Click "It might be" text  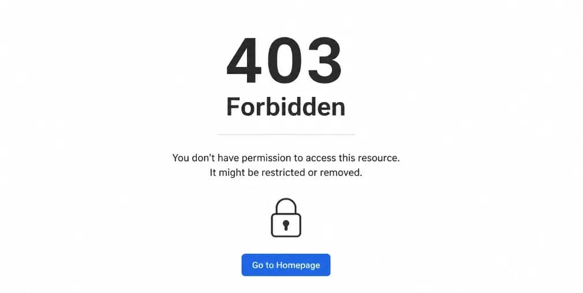coord(234,172)
